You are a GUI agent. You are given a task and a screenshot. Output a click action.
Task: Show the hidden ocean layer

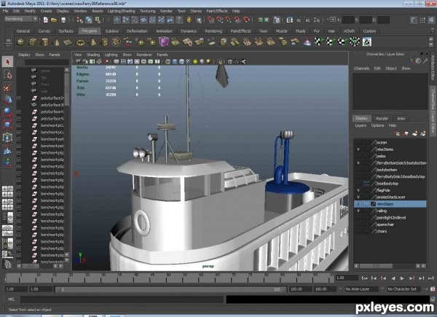coord(358,143)
